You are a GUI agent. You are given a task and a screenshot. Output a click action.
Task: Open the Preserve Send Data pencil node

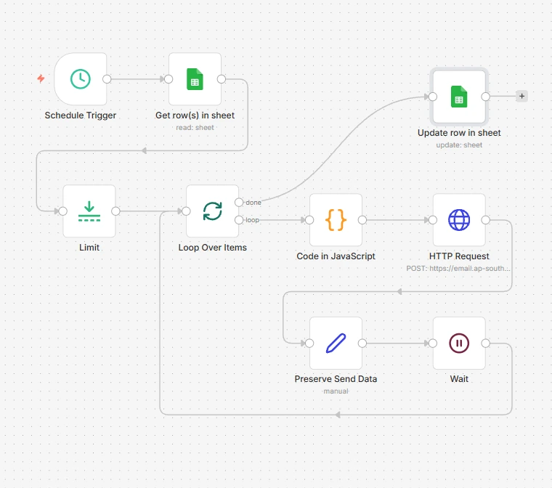(336, 343)
